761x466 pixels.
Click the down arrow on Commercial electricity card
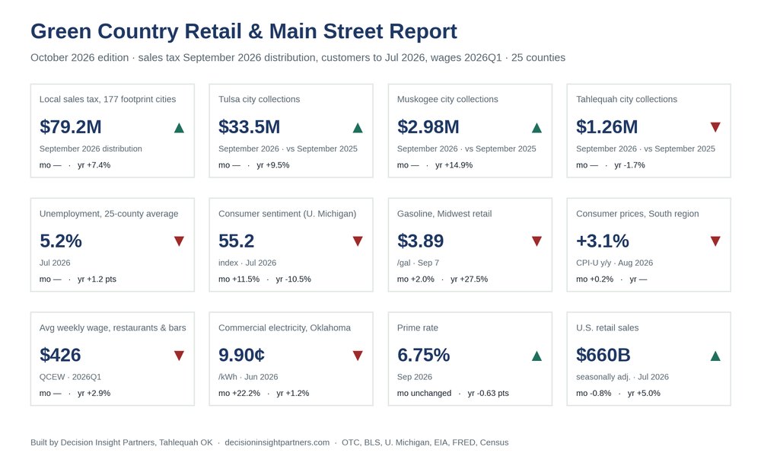point(358,356)
